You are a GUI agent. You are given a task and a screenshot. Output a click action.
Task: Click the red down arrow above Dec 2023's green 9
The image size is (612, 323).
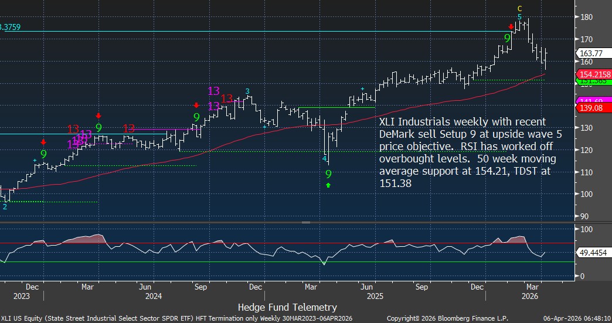[x=43, y=142]
